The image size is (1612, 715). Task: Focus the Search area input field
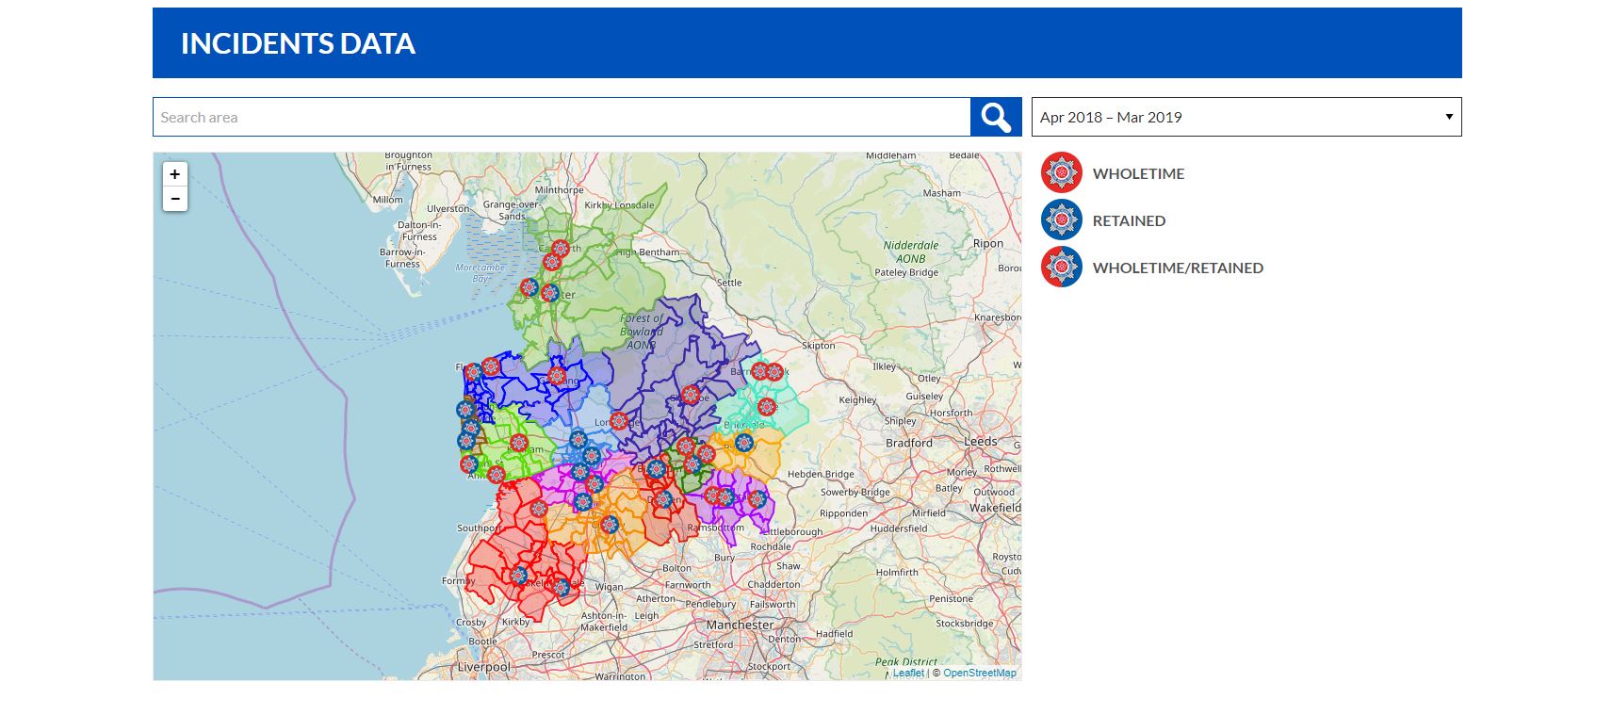coord(562,117)
